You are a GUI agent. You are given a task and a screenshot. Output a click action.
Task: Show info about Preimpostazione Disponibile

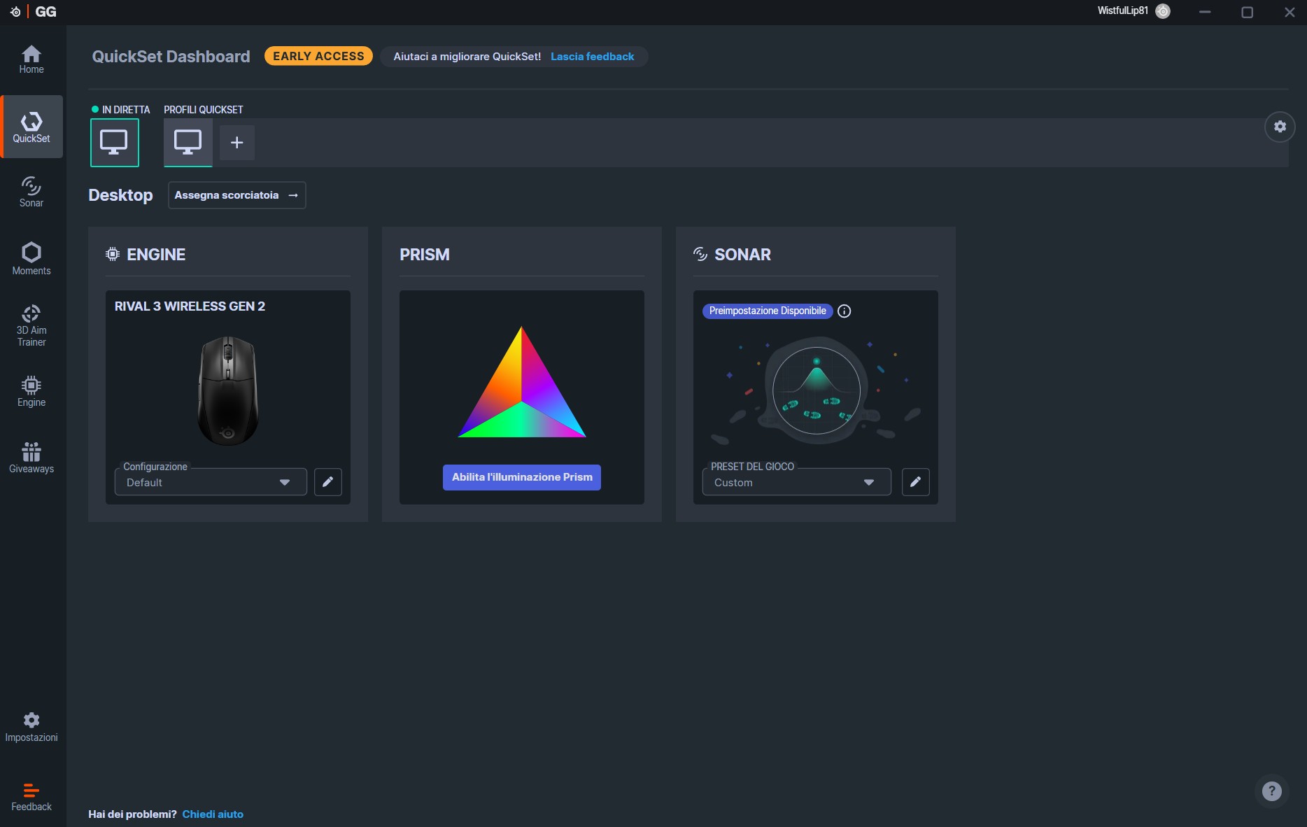pos(845,311)
